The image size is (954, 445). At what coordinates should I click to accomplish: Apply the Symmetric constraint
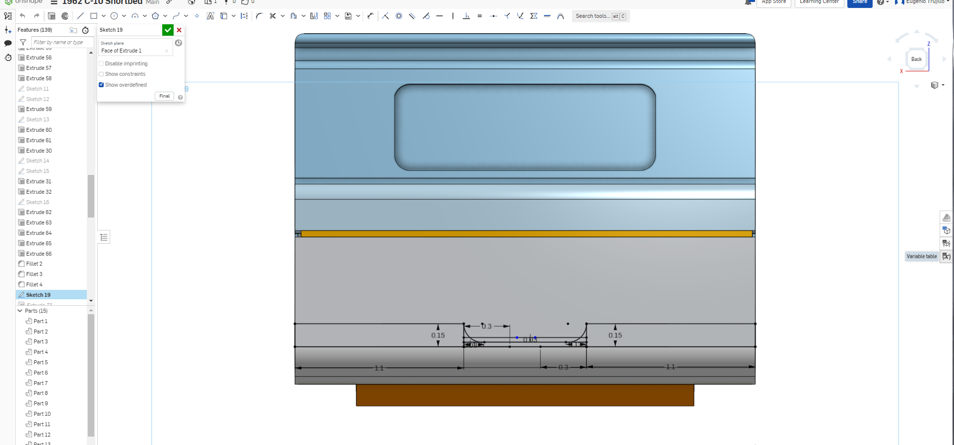[x=534, y=16]
